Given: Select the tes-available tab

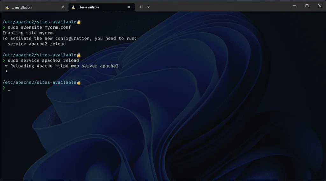Looking at the screenshot, I should (x=102, y=7).
